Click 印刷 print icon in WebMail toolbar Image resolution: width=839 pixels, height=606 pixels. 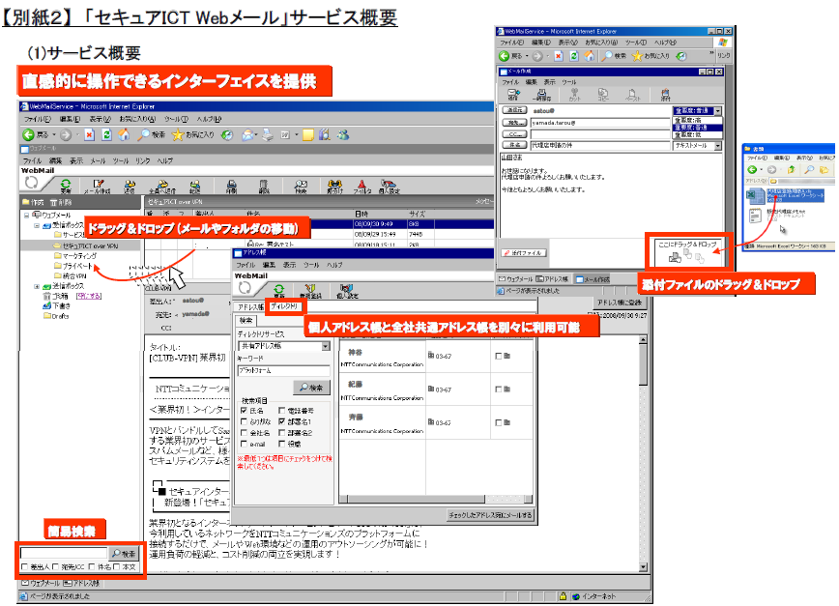[x=231, y=187]
